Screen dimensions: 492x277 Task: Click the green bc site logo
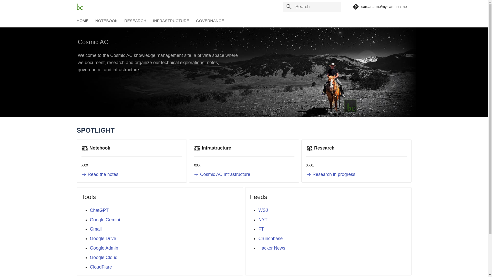80,7
